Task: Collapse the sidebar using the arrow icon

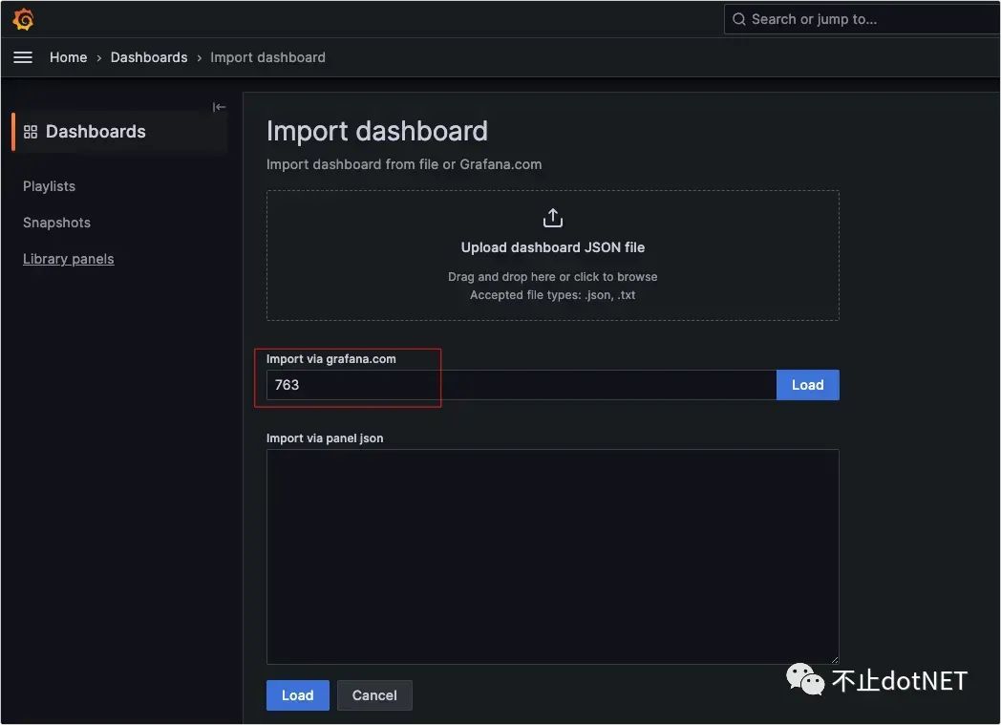Action: tap(219, 107)
